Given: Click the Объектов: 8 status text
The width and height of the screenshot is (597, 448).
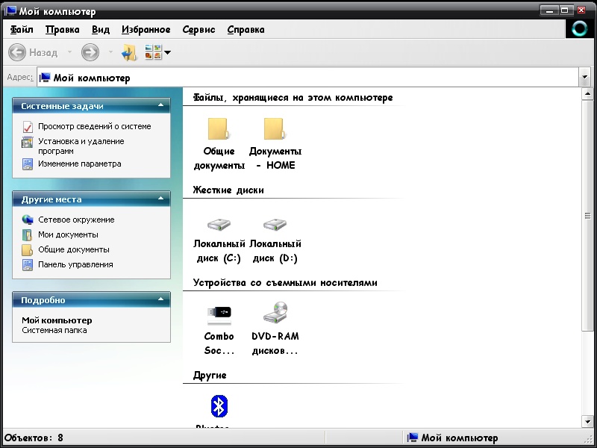Looking at the screenshot, I should pyautogui.click(x=34, y=438).
